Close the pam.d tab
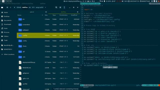Screen dimensions: 160x90 pos(46,12)
